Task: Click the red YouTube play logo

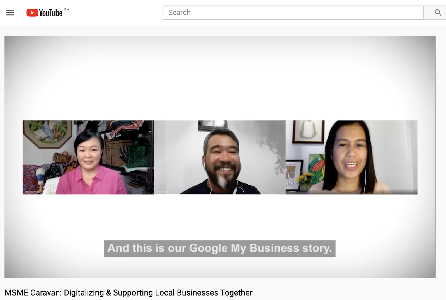Action: pos(32,13)
